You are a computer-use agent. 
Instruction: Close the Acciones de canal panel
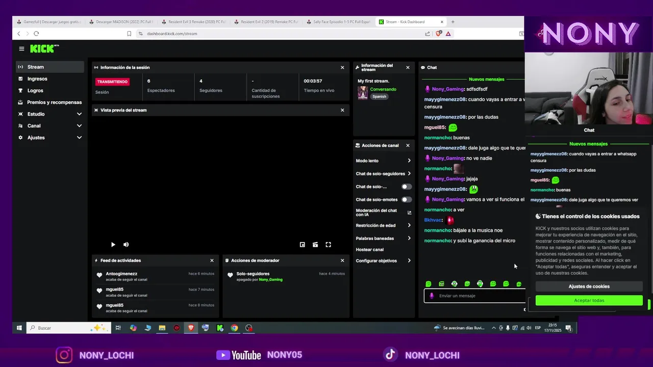click(408, 145)
